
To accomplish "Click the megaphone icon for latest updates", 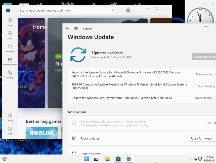I will 74,123.
